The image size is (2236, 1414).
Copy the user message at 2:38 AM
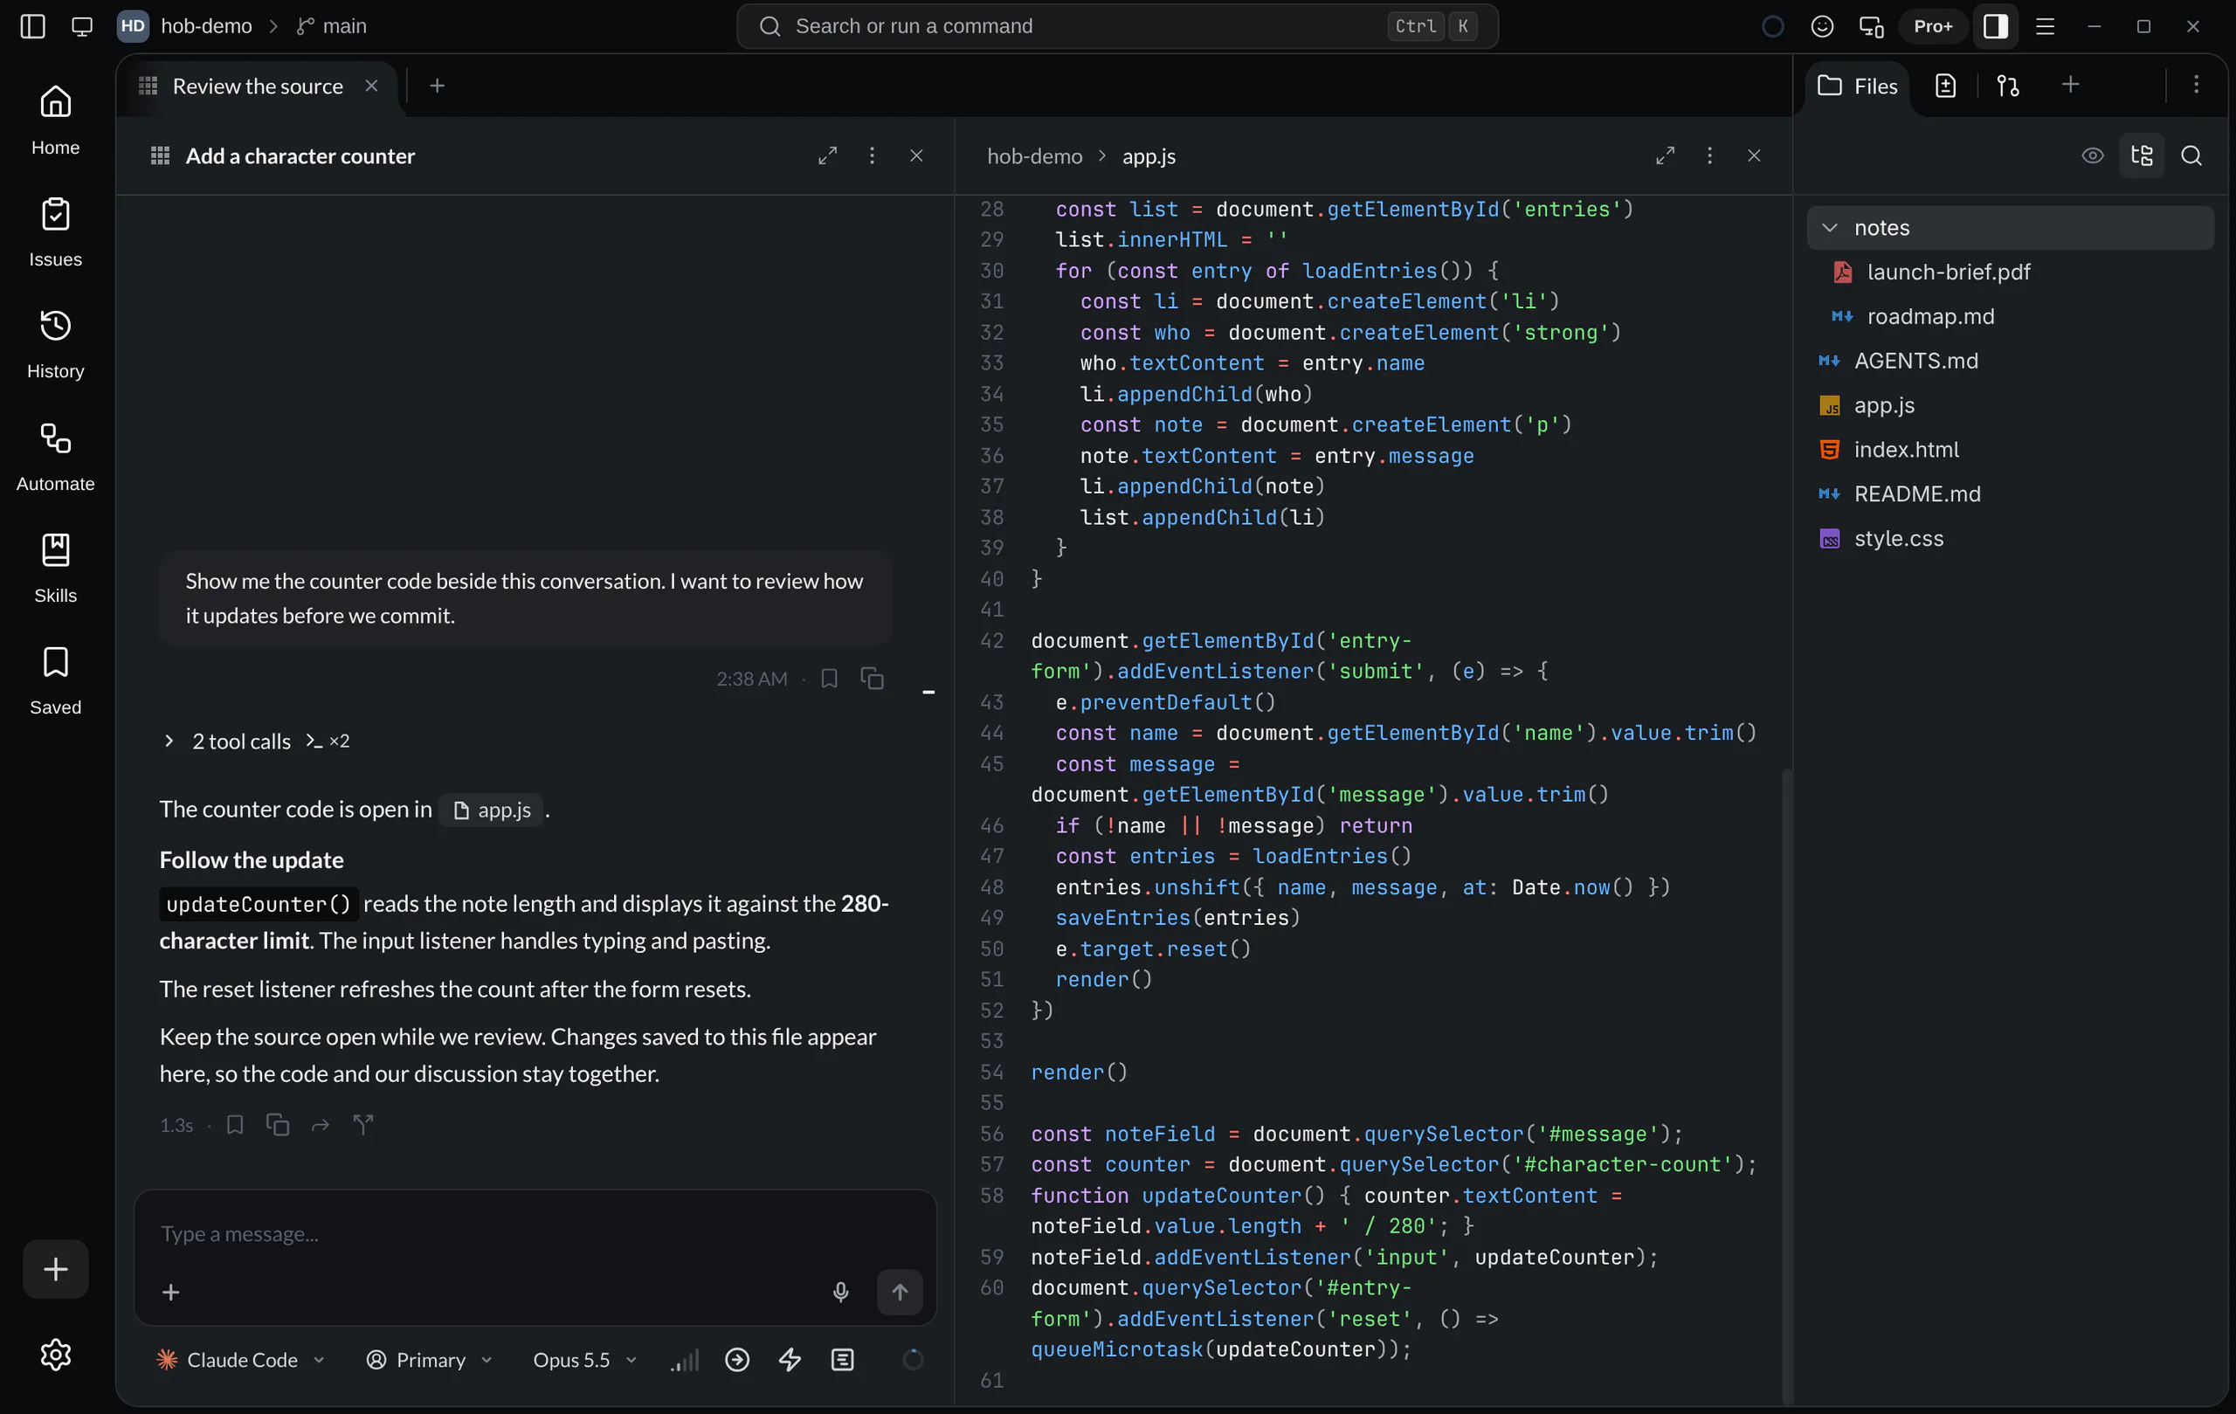(872, 678)
